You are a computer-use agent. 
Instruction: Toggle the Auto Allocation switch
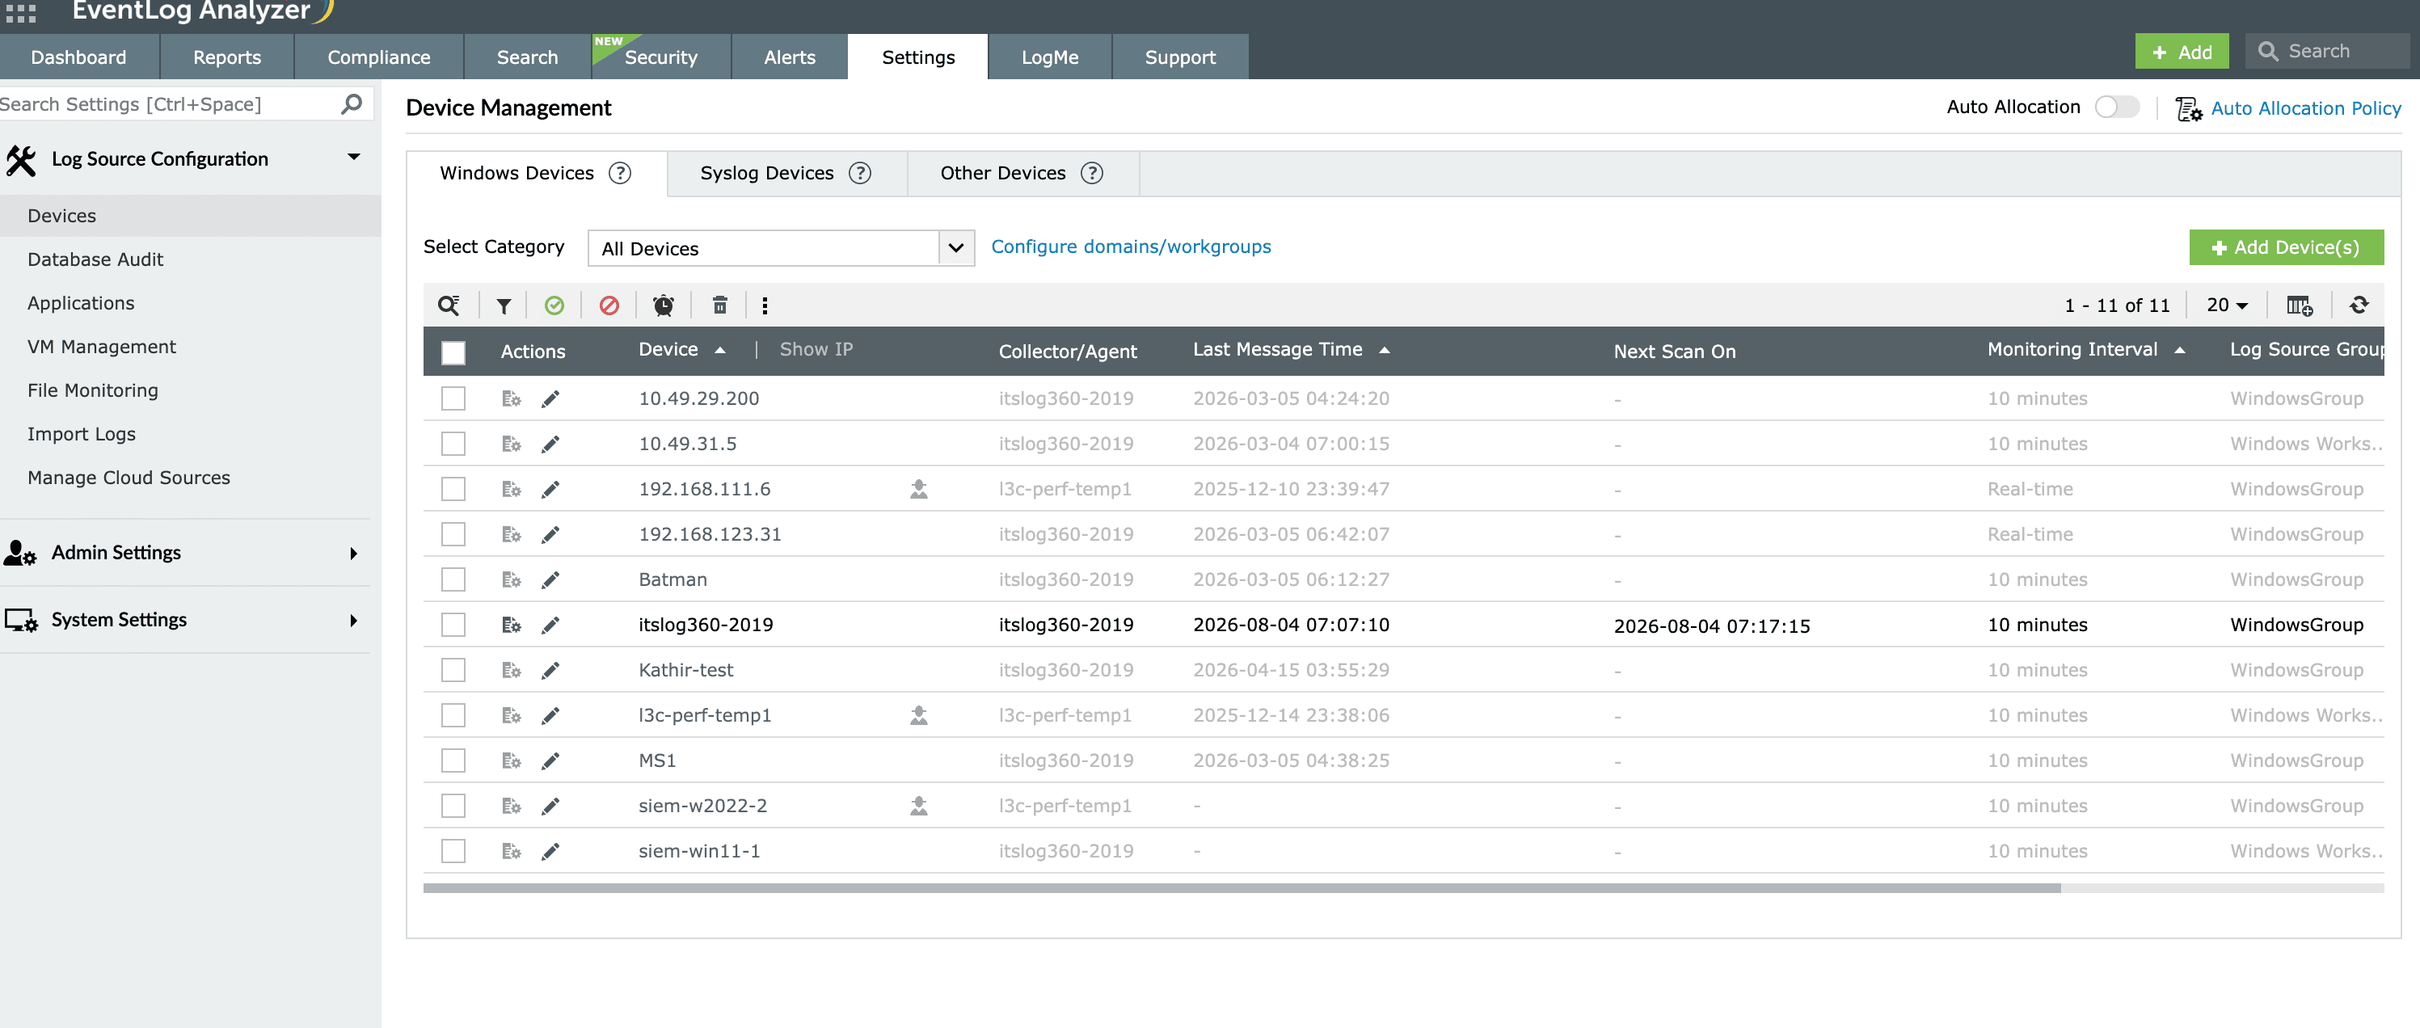click(2117, 107)
